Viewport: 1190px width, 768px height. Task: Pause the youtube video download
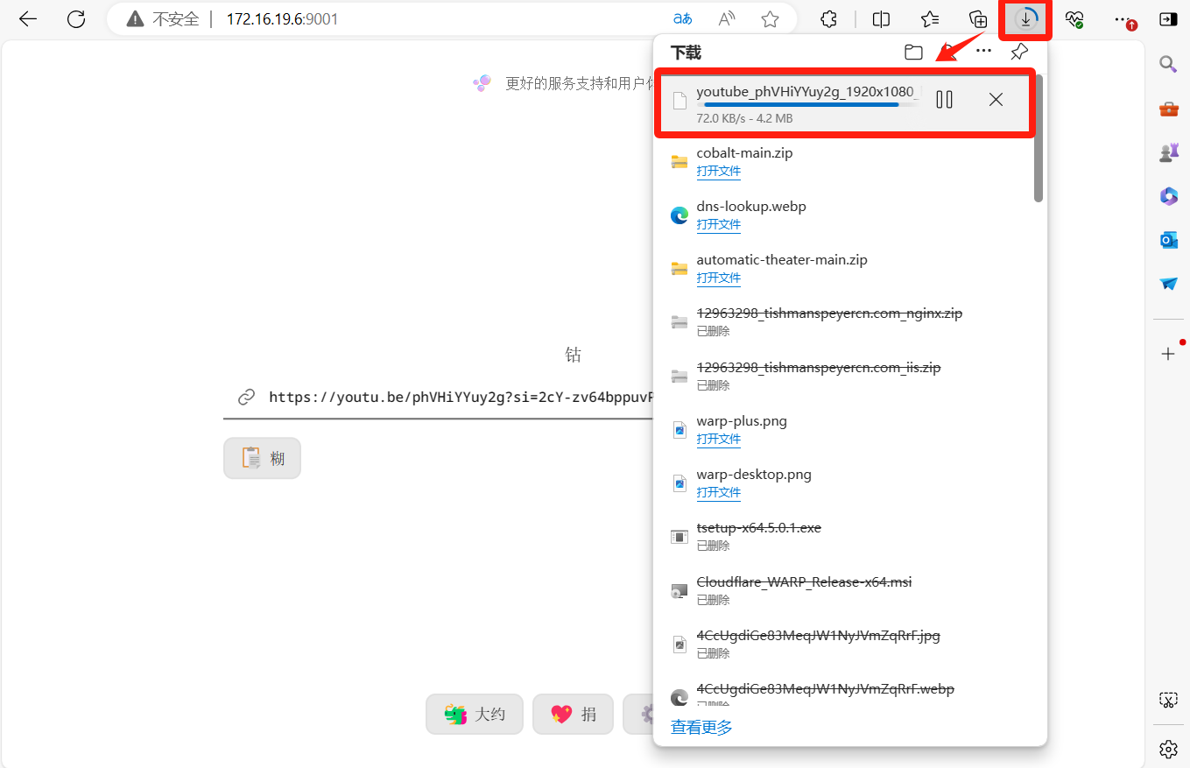[944, 100]
